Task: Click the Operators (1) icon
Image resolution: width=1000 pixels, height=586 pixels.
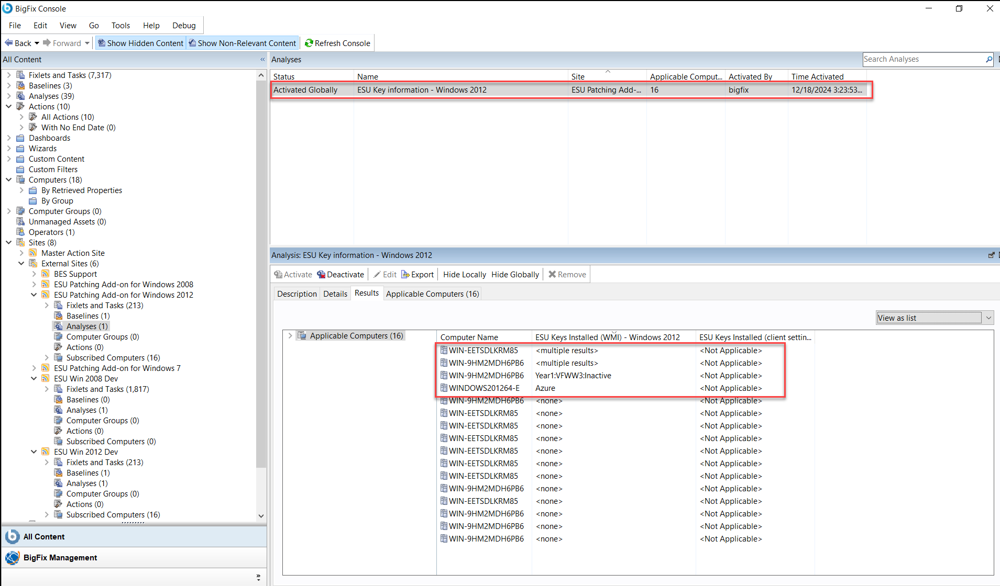Action: pos(20,232)
